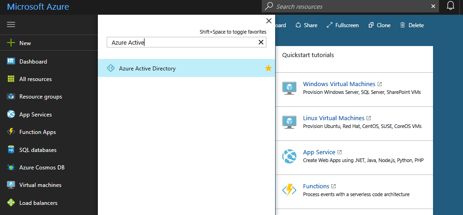Image resolution: width=463 pixels, height=215 pixels.
Task: Click the SQL databases icon
Action: click(11, 150)
